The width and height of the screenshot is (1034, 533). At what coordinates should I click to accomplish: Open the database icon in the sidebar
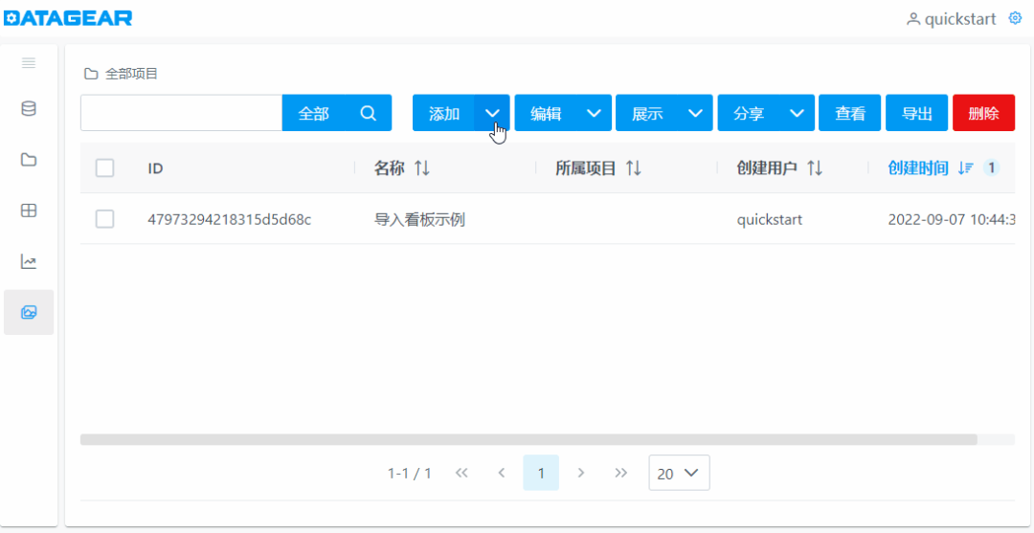coord(29,109)
